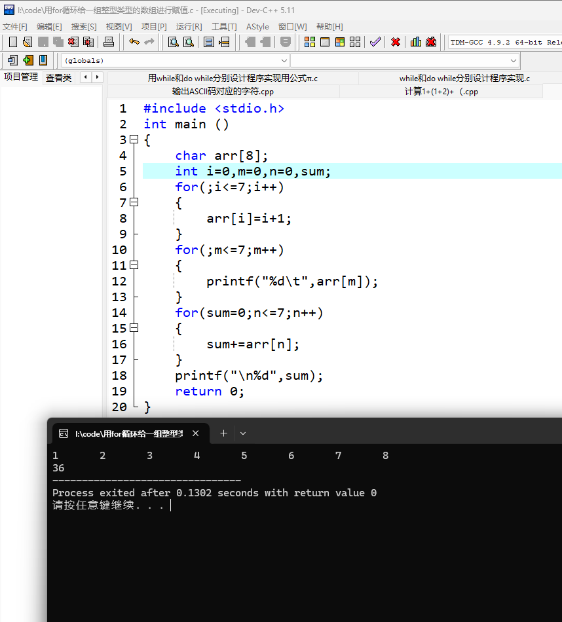
Task: Click sum output 36 in terminal
Action: click(58, 468)
